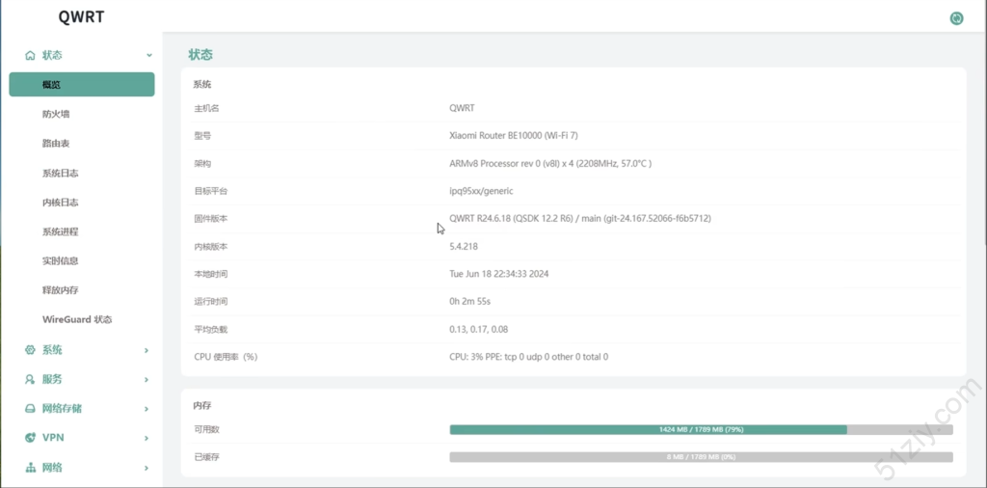Click the 内存 section heading

pos(202,405)
